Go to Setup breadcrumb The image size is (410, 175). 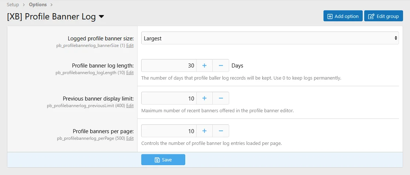pyautogui.click(x=13, y=4)
